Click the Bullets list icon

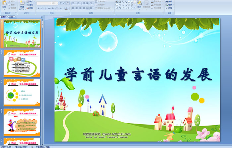74,3
